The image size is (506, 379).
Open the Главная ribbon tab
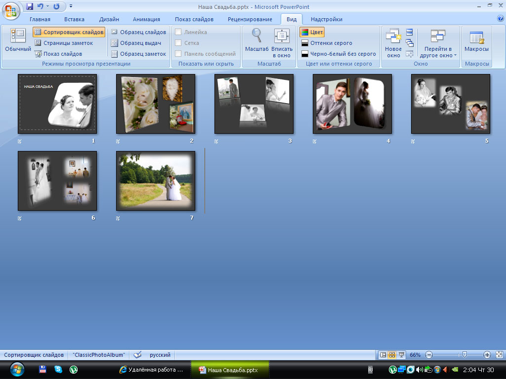tap(40, 19)
